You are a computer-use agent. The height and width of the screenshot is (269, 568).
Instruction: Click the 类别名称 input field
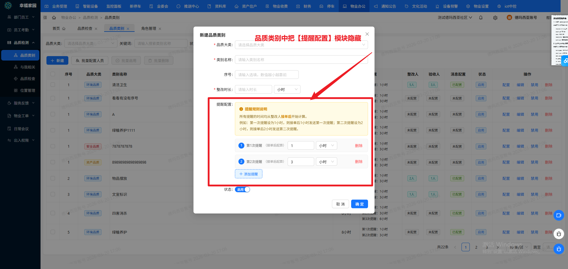pyautogui.click(x=301, y=60)
